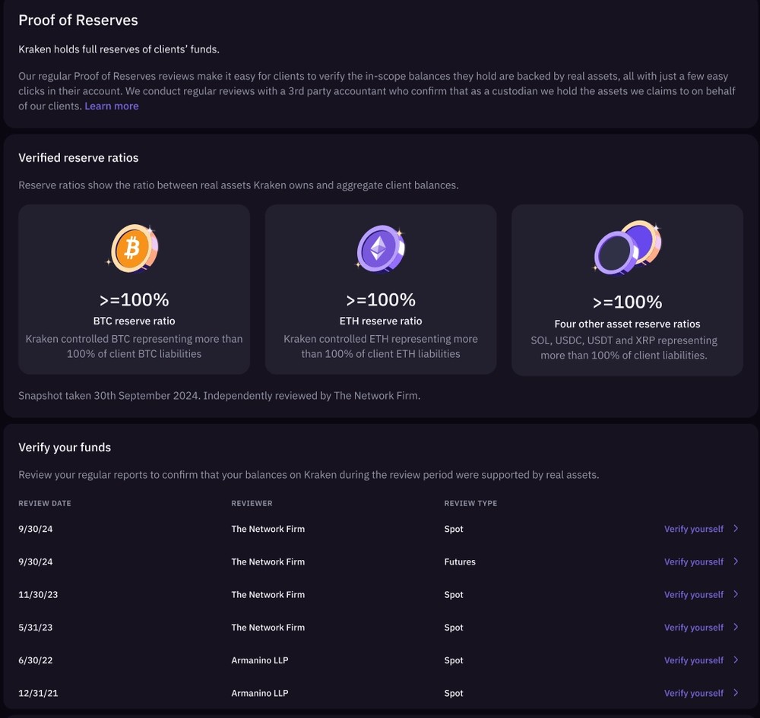
Task: Click Armanino LLP in the 12/31/21 row
Action: click(260, 693)
